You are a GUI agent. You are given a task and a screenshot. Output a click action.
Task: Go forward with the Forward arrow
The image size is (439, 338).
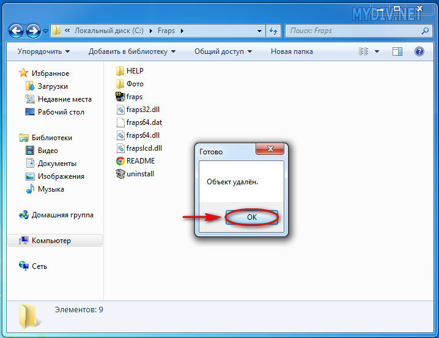tap(33, 31)
